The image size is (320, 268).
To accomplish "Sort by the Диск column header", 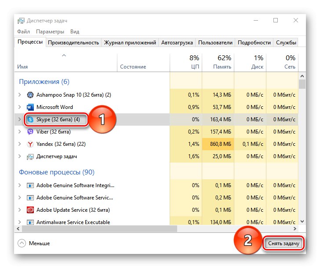I will point(250,63).
